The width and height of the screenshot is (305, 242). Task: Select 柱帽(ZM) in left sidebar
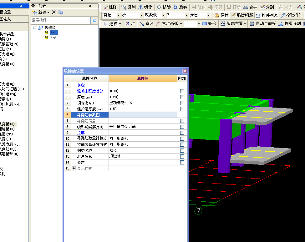[x=7, y=134]
